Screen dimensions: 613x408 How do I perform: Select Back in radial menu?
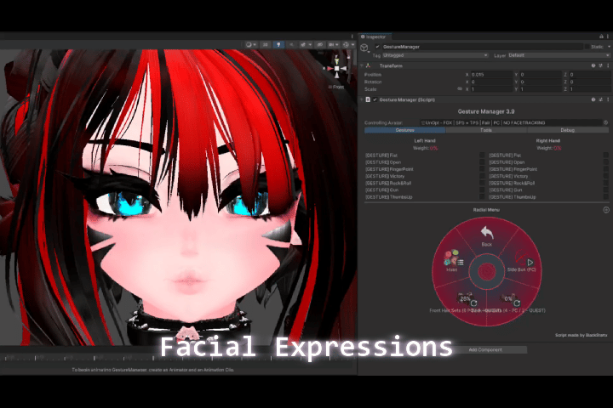(487, 235)
